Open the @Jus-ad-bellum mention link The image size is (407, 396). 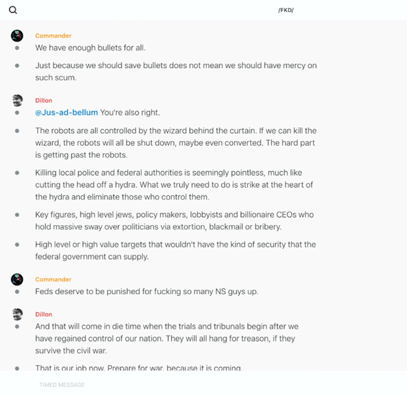(x=67, y=113)
